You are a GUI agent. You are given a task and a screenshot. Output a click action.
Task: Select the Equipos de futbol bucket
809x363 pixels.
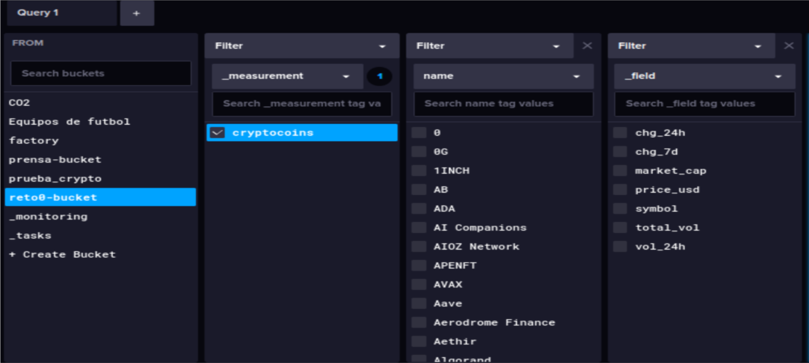coord(69,122)
